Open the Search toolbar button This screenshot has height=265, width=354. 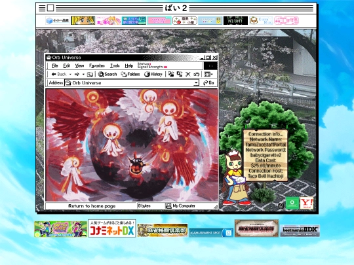(108, 74)
